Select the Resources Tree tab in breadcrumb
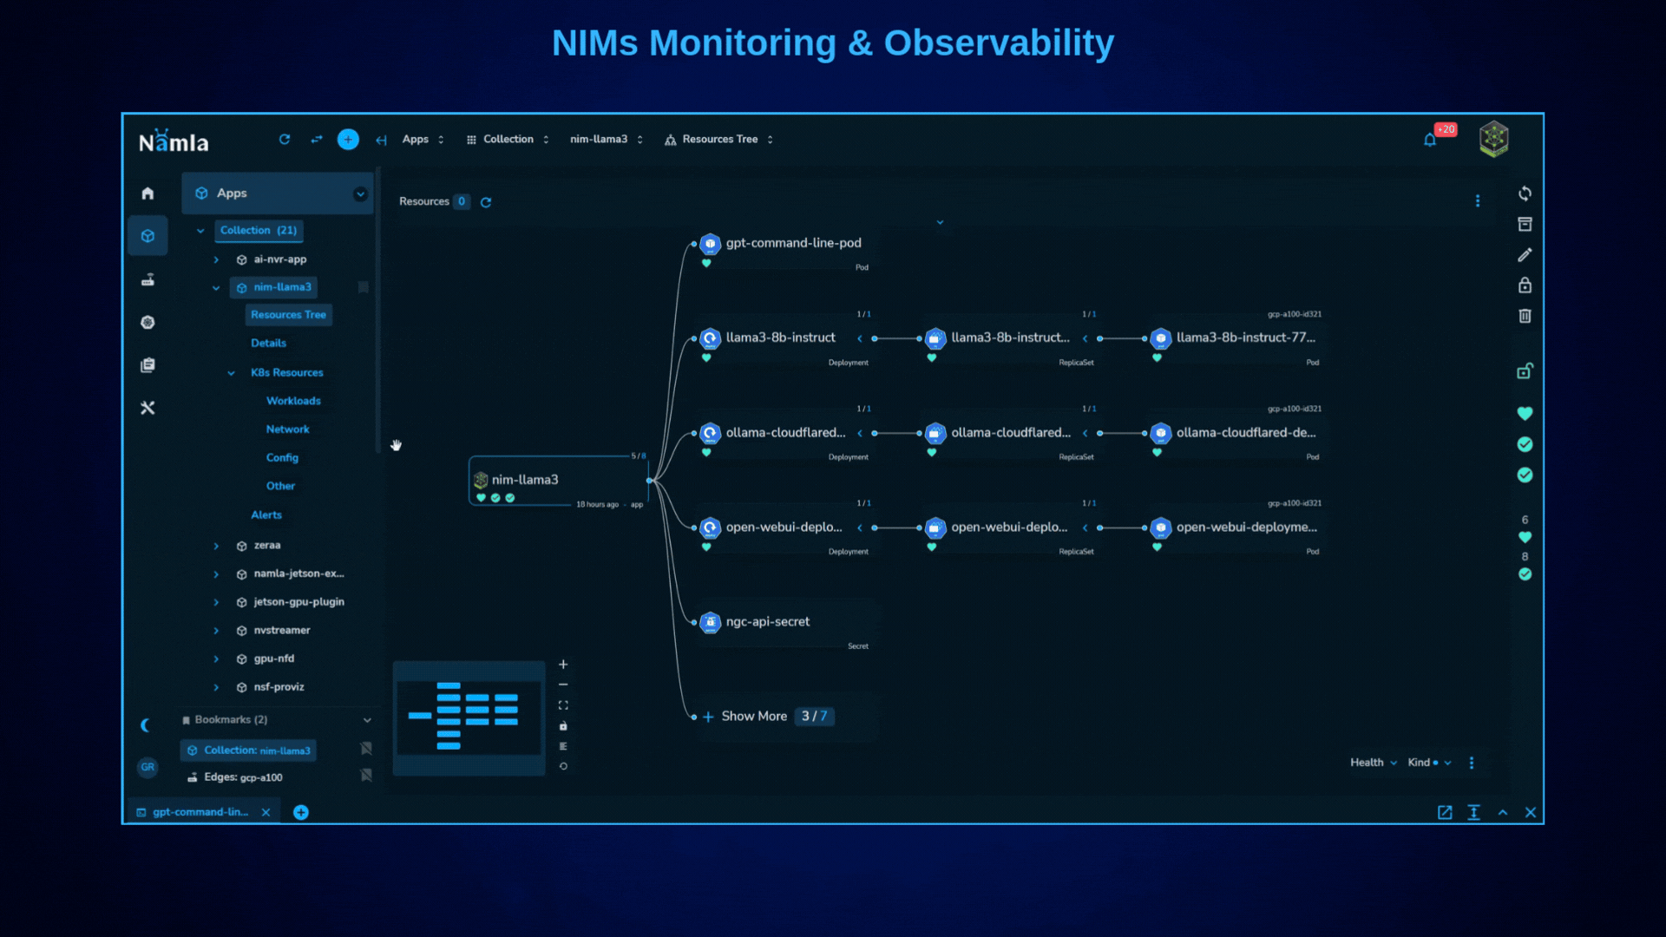 (x=718, y=139)
